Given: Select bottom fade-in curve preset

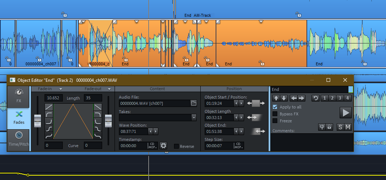Looking at the screenshot, I should click(49, 135).
